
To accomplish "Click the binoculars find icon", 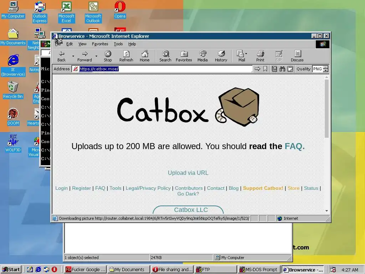I will click(282, 69).
